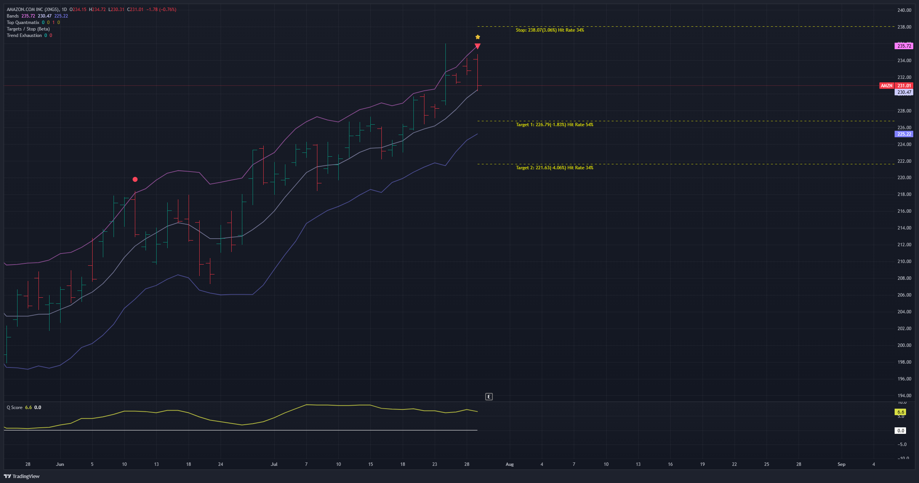Open the Targets / Stop (Beta) legend
Screen dimensions: 919x483
pos(28,29)
